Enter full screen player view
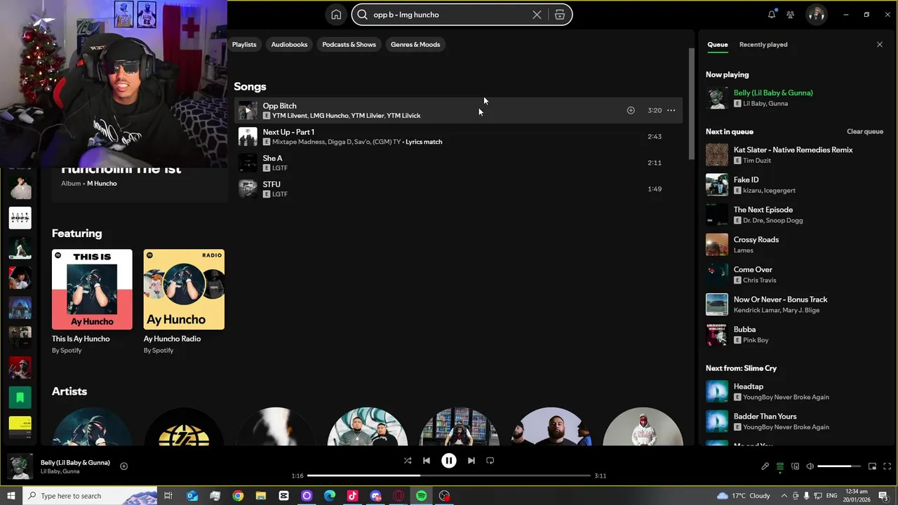898x505 pixels. pos(887,466)
